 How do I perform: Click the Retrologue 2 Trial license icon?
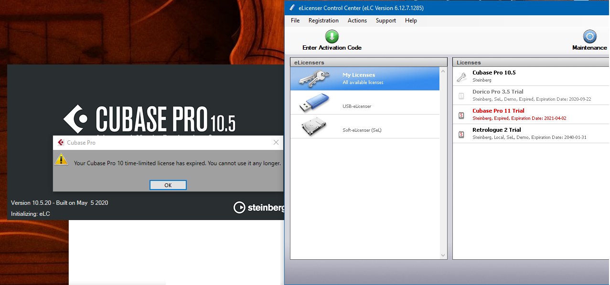click(x=461, y=134)
